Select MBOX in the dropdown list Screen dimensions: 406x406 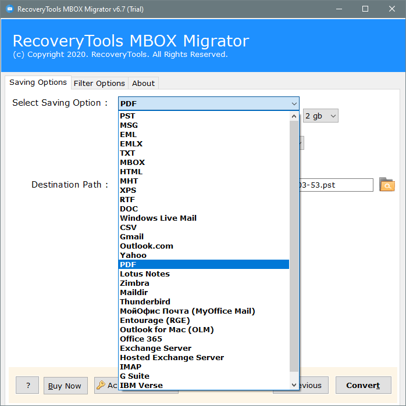pos(204,163)
